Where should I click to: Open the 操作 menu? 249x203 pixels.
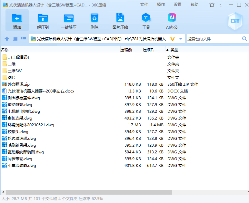[161, 5]
